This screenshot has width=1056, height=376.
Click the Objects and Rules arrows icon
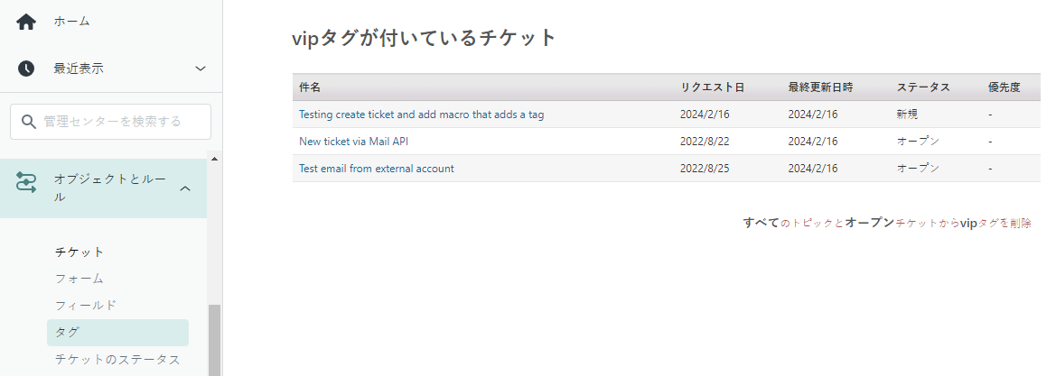(26, 183)
